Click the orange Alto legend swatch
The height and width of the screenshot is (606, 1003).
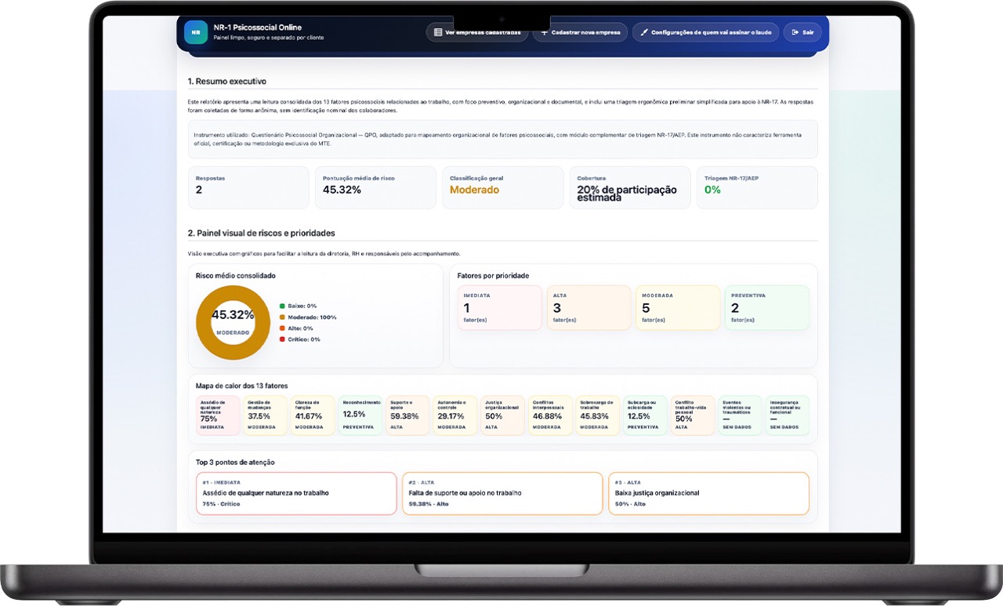(x=282, y=328)
